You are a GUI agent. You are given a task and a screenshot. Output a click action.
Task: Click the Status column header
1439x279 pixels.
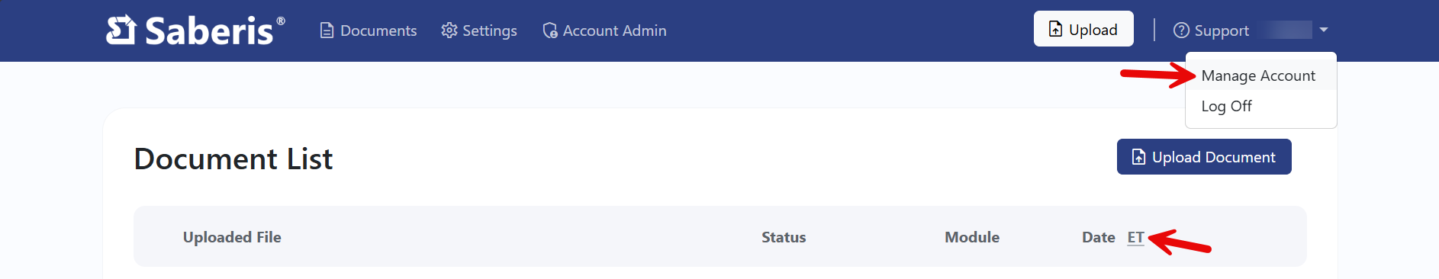[x=784, y=237]
